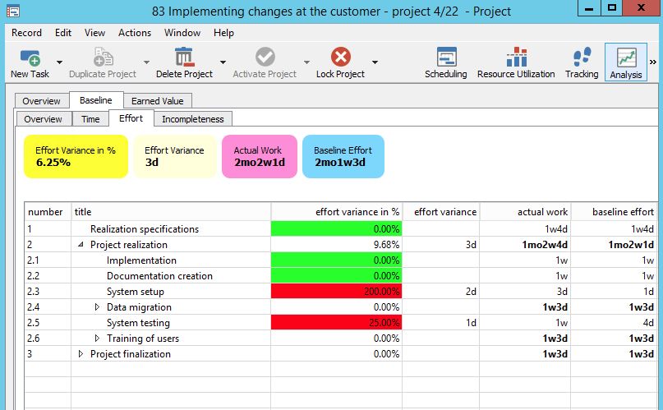Open the New Task dropdown arrow
This screenshot has width=663, height=410.
click(x=59, y=62)
